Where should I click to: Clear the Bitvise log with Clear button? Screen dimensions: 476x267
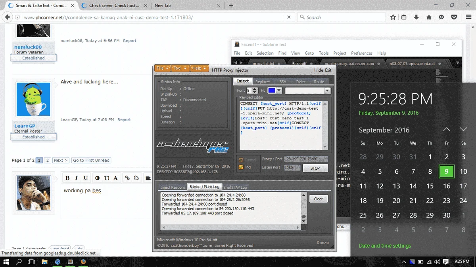point(318,199)
